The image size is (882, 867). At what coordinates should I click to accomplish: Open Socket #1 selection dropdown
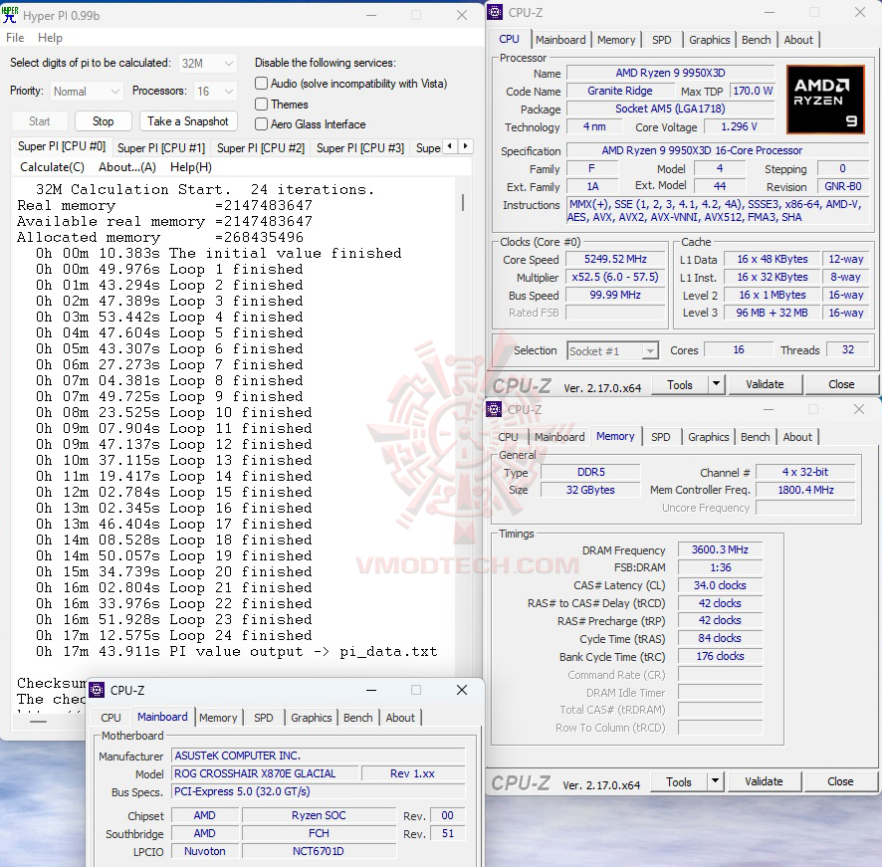tap(612, 351)
